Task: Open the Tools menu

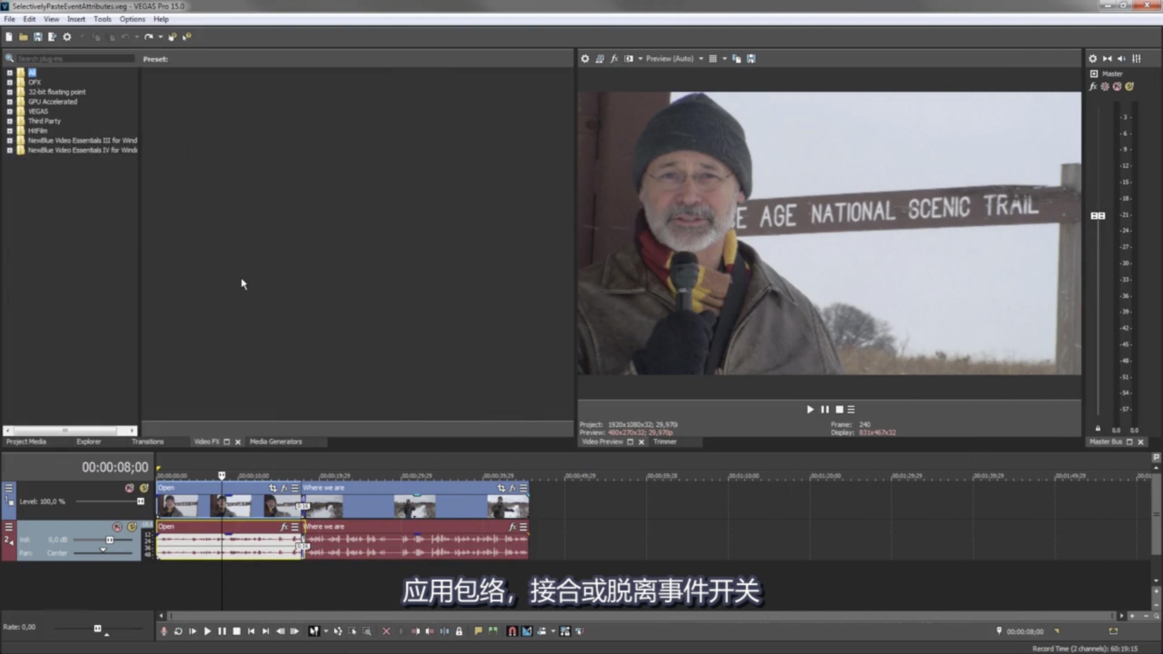Action: (102, 19)
